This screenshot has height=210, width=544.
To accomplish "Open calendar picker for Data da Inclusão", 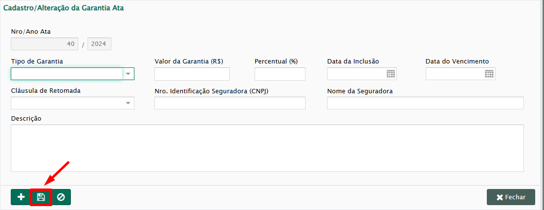I will 391,74.
